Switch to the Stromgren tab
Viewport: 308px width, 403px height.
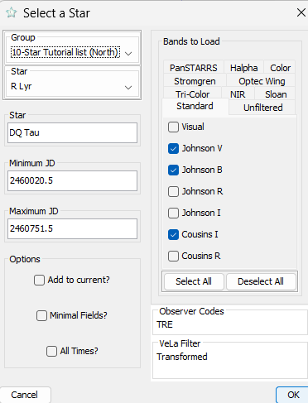coord(195,81)
